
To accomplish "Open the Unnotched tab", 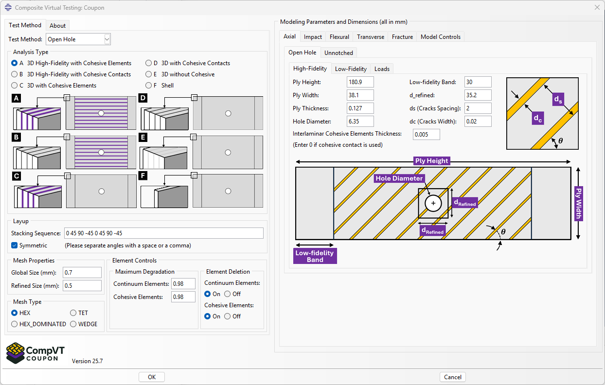I will [338, 52].
